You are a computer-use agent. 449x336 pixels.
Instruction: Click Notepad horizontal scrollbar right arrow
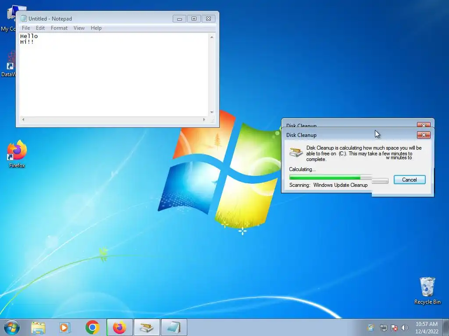204,120
